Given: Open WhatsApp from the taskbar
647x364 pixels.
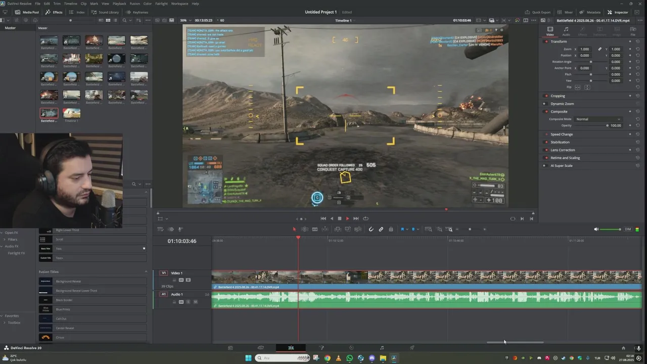Looking at the screenshot, I should coord(349,358).
